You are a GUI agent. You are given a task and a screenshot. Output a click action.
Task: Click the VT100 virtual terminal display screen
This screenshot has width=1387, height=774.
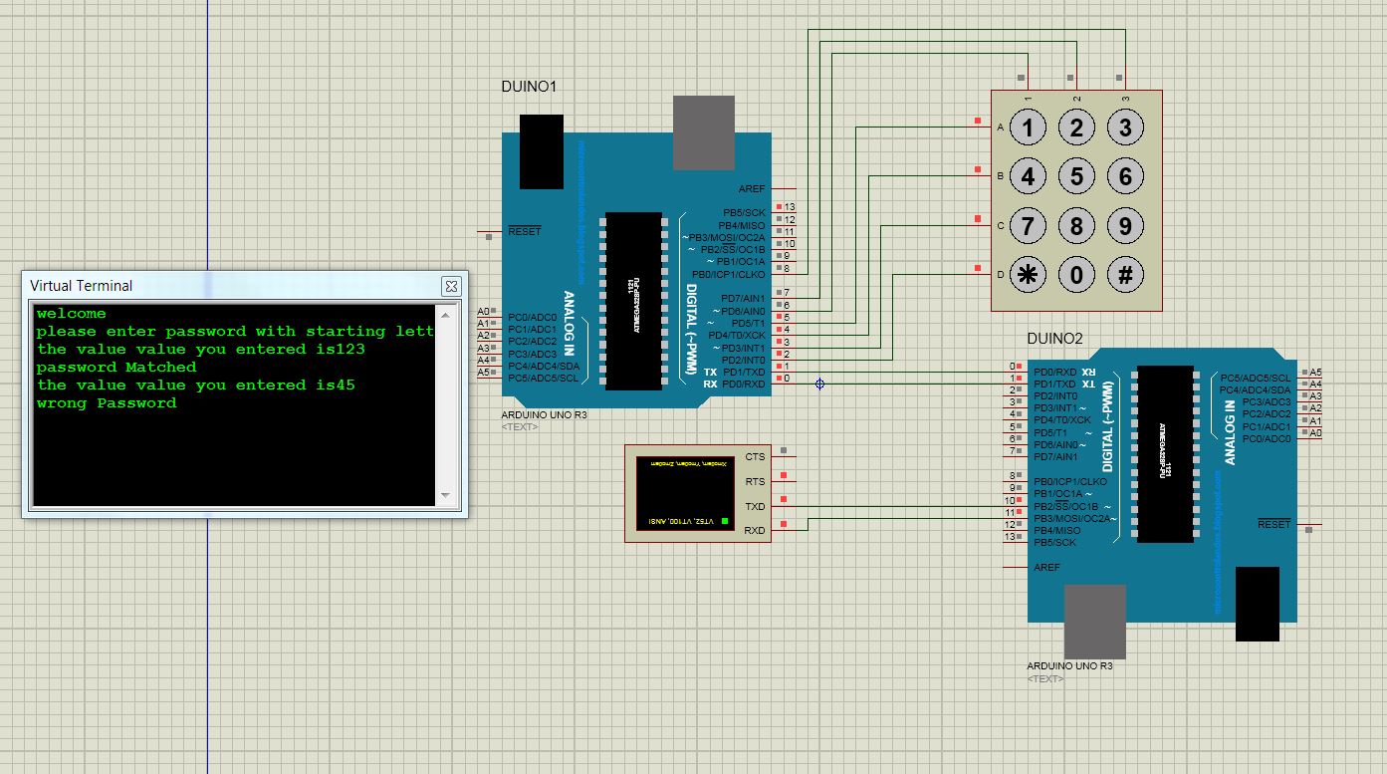(687, 493)
